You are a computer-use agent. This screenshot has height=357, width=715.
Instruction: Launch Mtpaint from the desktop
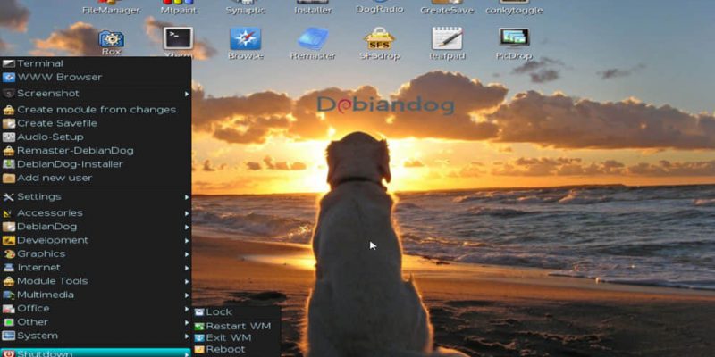click(x=178, y=7)
